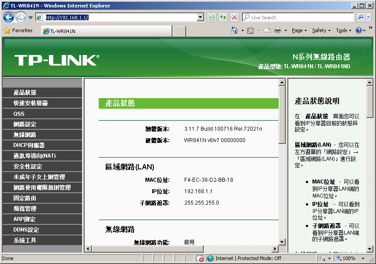Open Favorites star button
This screenshot has height=264, width=376.
(18, 31)
